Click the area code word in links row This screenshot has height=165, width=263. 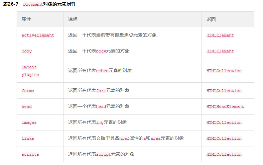pyautogui.click(x=156, y=138)
